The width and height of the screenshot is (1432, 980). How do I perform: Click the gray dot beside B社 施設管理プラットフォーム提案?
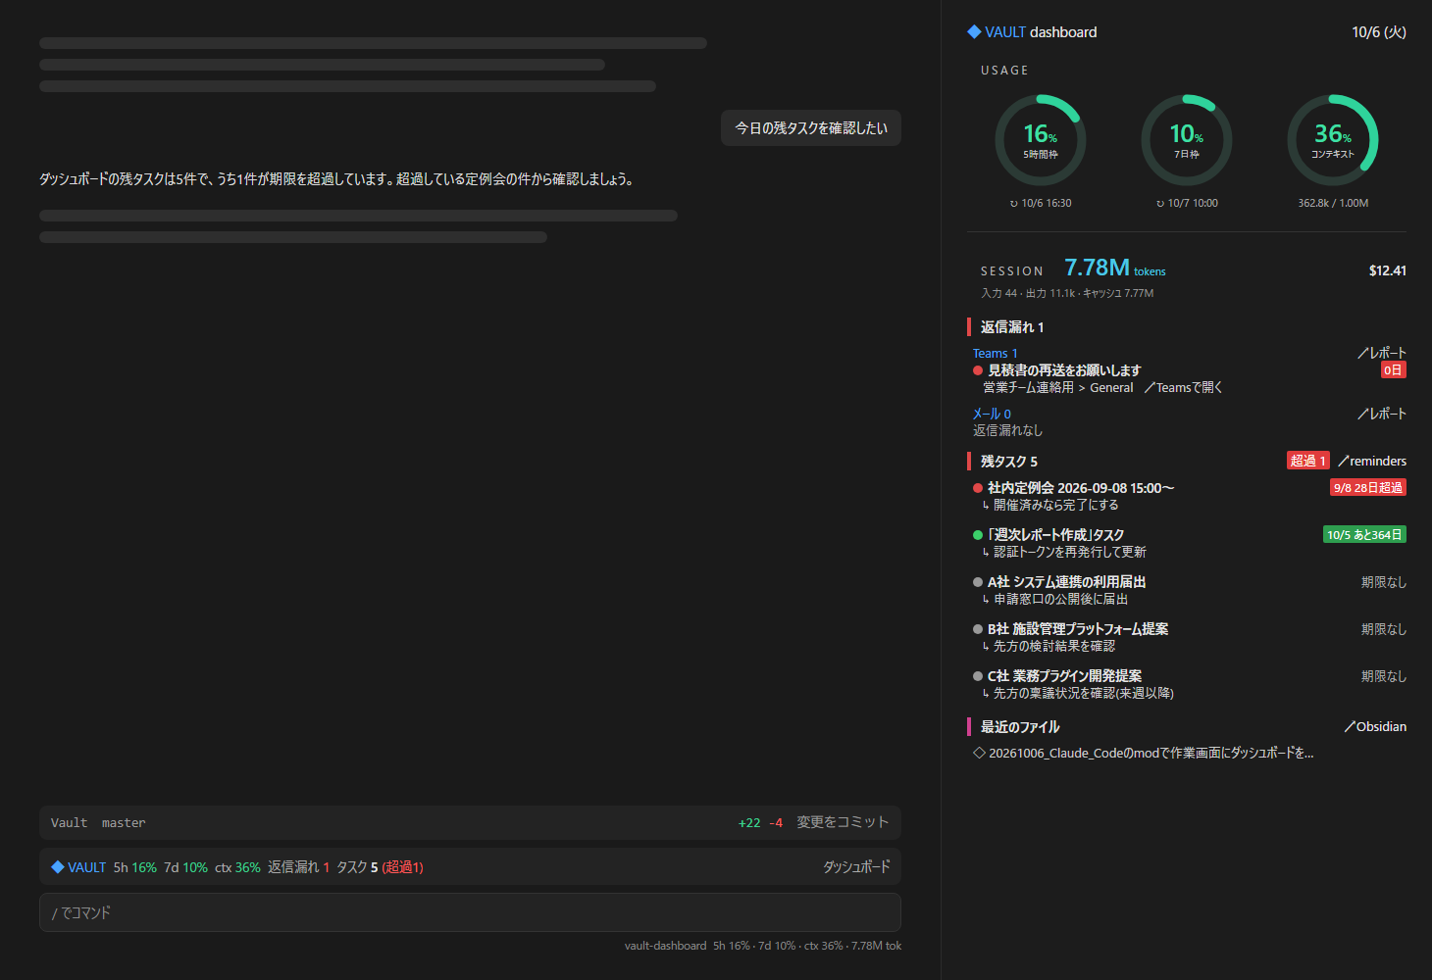tap(978, 629)
